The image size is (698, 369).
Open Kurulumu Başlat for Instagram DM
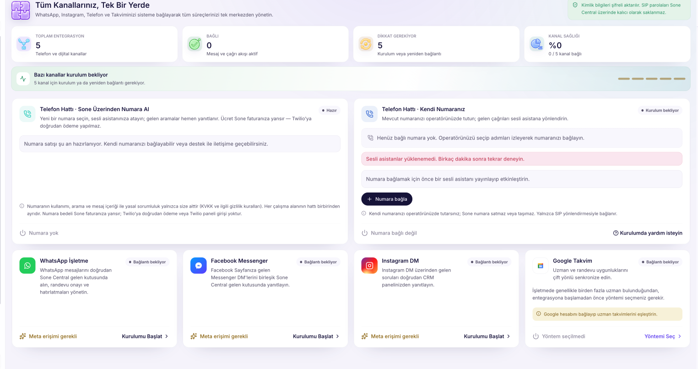point(487,336)
